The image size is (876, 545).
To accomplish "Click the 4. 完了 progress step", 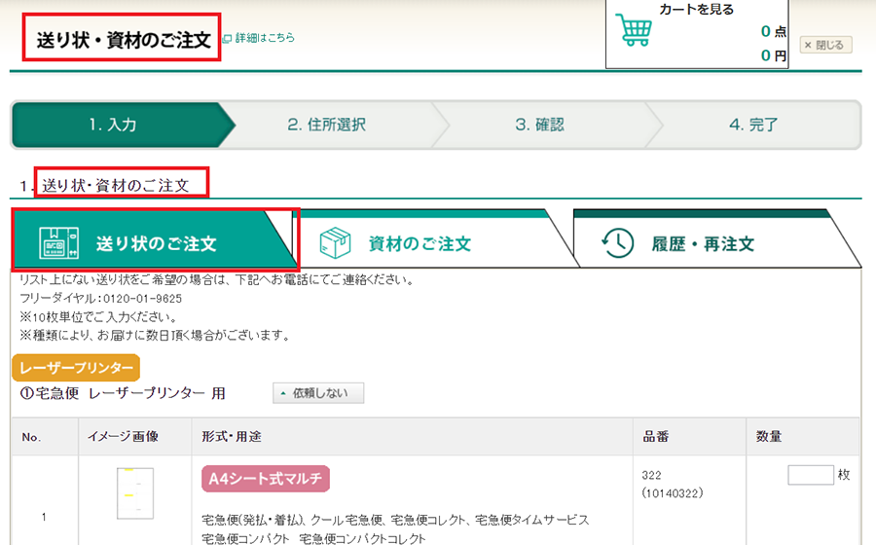I will click(753, 125).
